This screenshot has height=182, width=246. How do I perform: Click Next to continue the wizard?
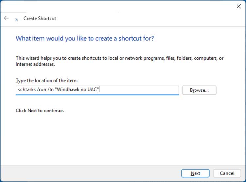point(195,173)
